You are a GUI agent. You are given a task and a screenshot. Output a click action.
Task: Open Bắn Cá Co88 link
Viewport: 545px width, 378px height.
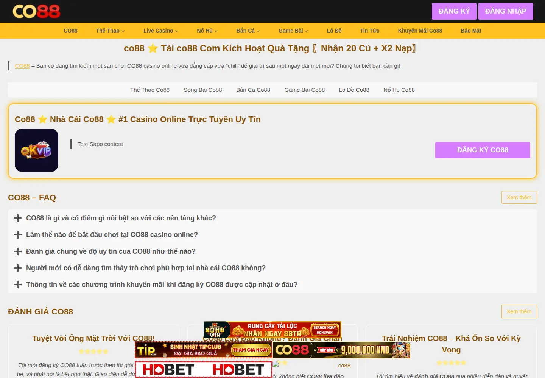tap(253, 90)
